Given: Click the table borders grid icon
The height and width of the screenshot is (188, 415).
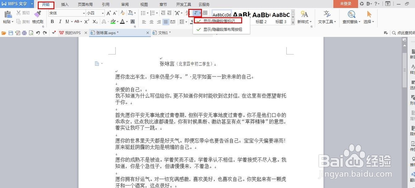Looking at the screenshot, I should pyautogui.click(x=205, y=13).
